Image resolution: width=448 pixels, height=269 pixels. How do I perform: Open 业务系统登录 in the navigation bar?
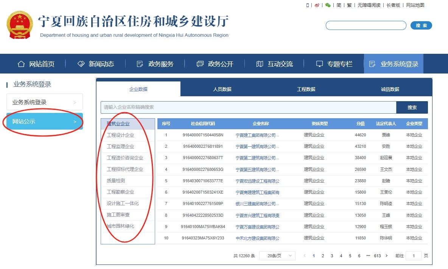[394, 64]
